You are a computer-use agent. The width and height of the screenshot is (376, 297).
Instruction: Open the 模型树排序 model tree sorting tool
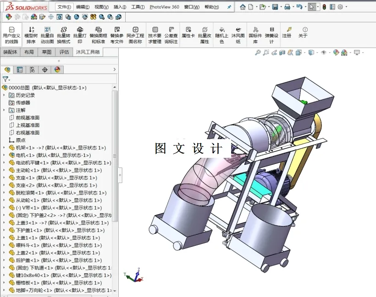click(x=31, y=34)
